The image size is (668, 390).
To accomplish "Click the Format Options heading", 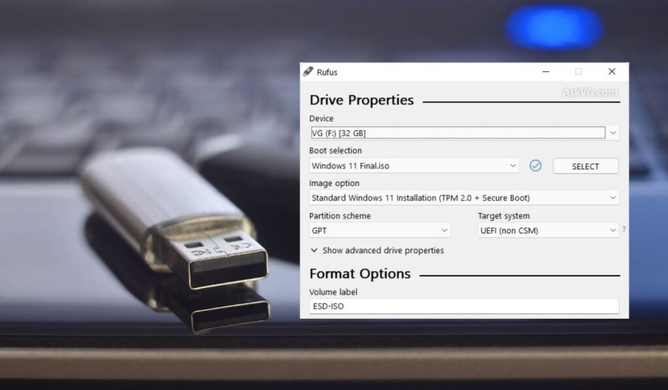I will [x=359, y=274].
